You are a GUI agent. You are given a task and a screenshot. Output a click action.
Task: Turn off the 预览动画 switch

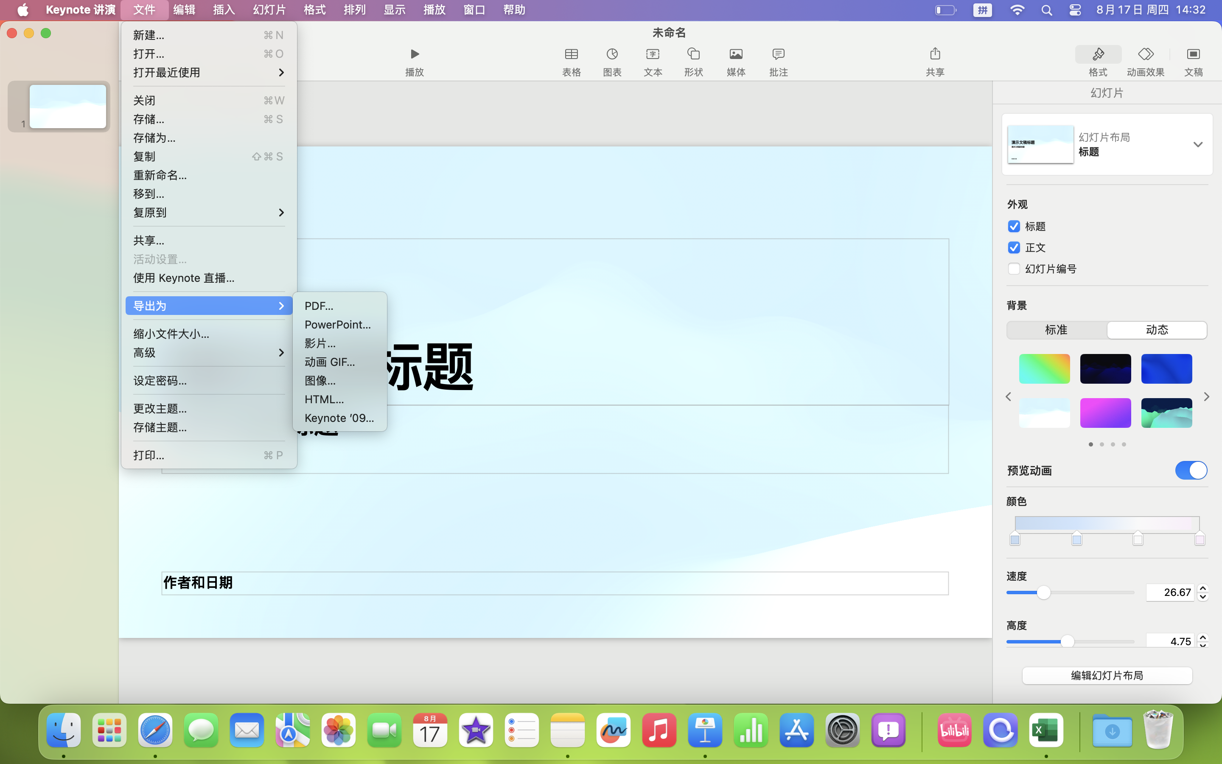tap(1191, 470)
